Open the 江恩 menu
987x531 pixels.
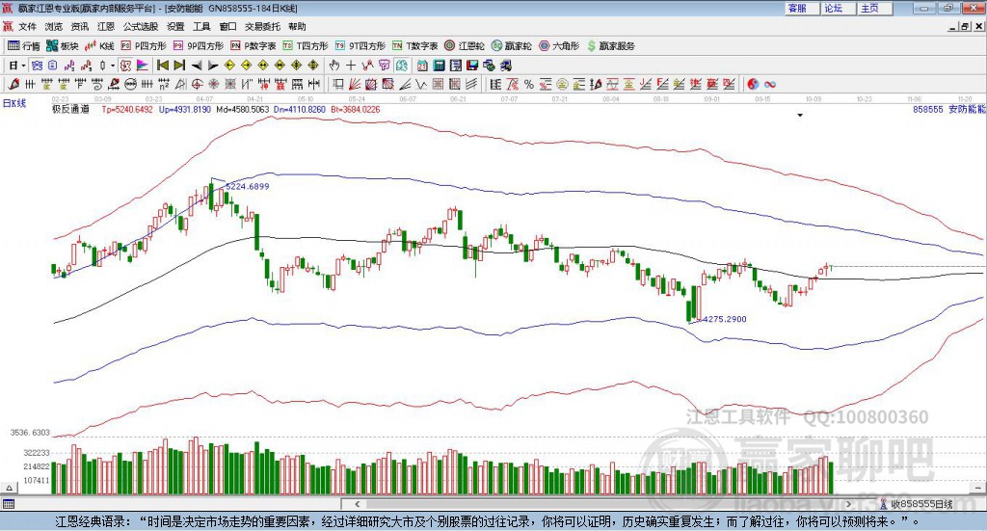click(x=106, y=26)
